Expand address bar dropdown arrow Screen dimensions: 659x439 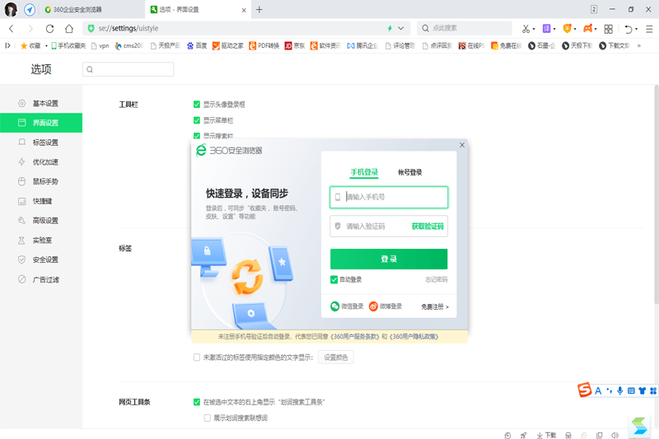[401, 28]
